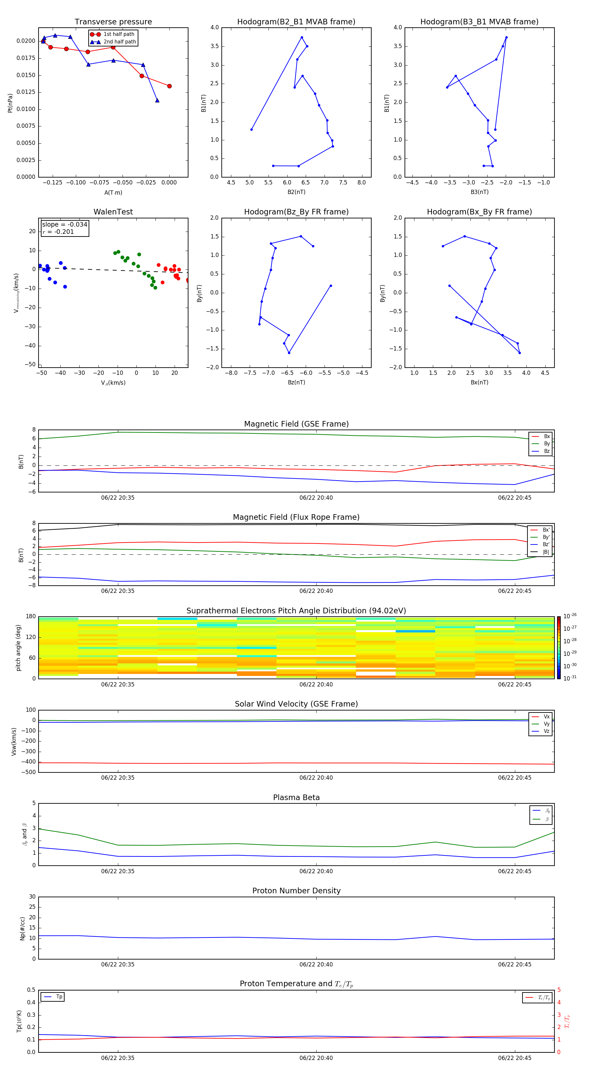Click 'Hodogram(B2_B1 MVAB frame)' title
Image resolution: width=593 pixels, height=1087 pixels.
point(296,22)
